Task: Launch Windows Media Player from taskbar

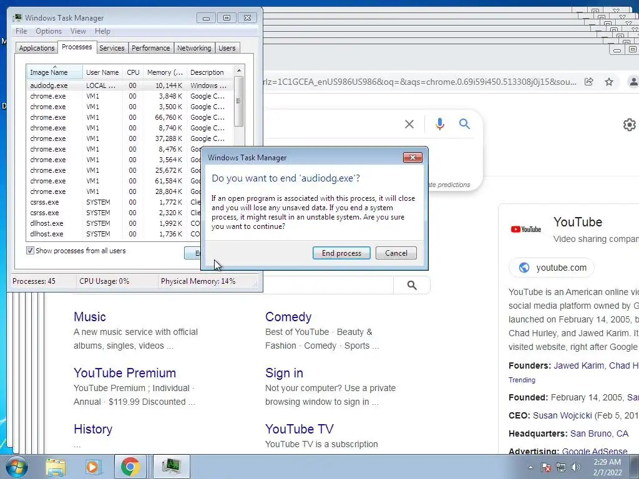Action: pos(92,467)
